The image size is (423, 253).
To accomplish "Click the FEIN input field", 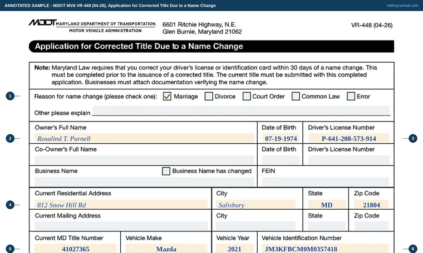I will tap(326, 182).
